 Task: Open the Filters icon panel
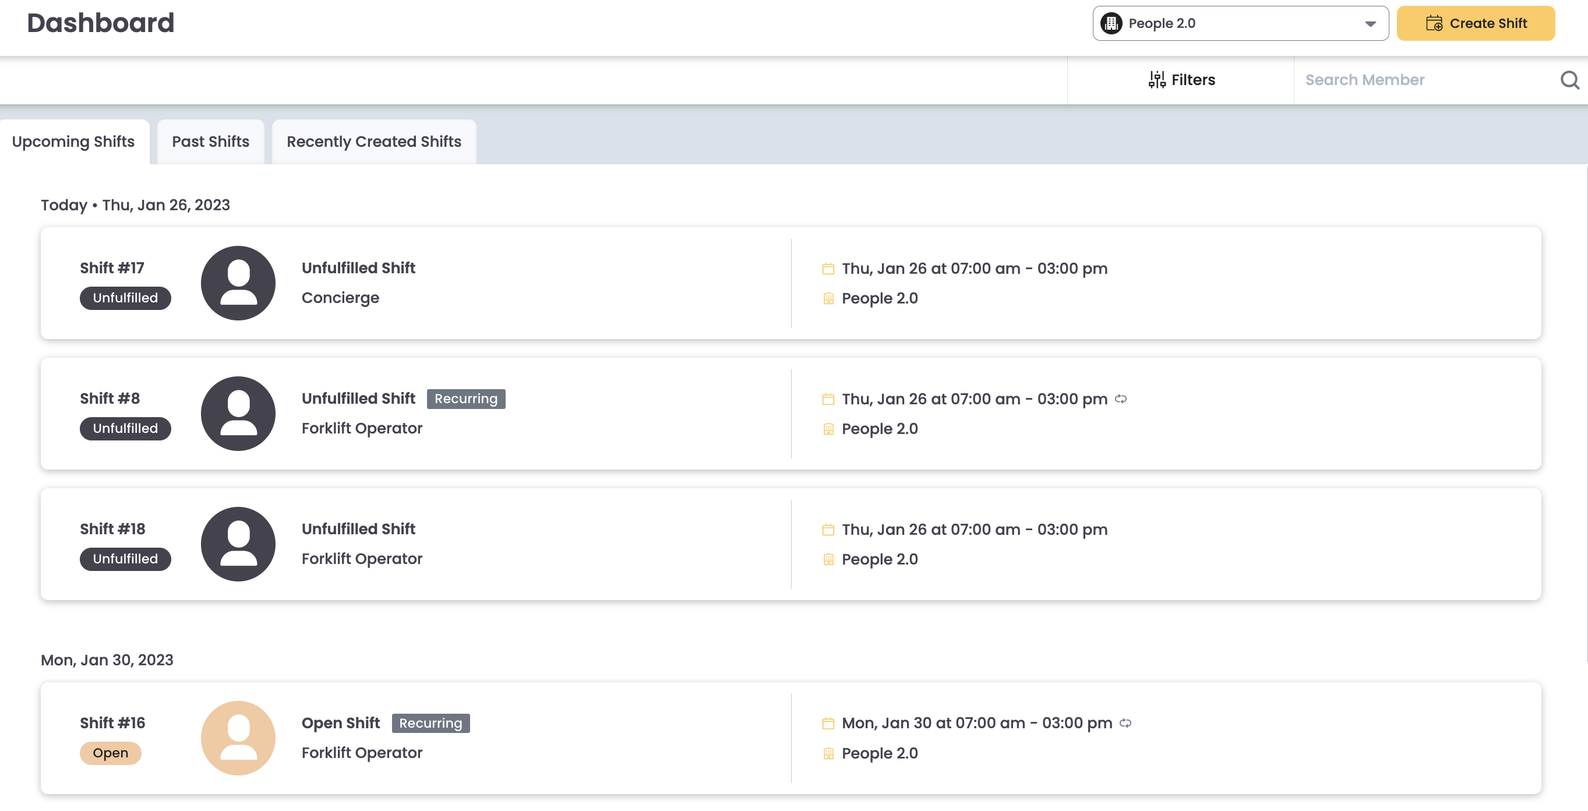[x=1156, y=80]
